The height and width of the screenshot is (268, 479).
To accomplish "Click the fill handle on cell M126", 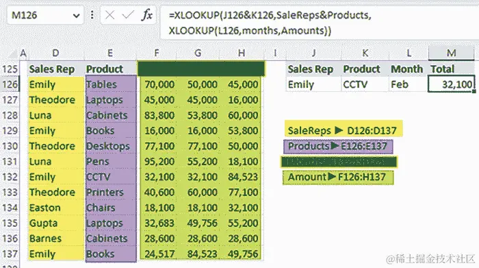I will pos(474,91).
